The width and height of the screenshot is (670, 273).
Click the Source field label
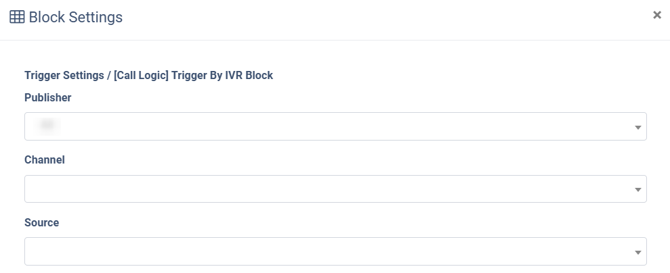[41, 222]
